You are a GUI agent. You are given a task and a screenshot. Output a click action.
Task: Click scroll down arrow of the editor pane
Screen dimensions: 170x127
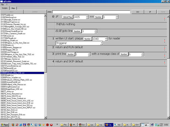point(168,118)
